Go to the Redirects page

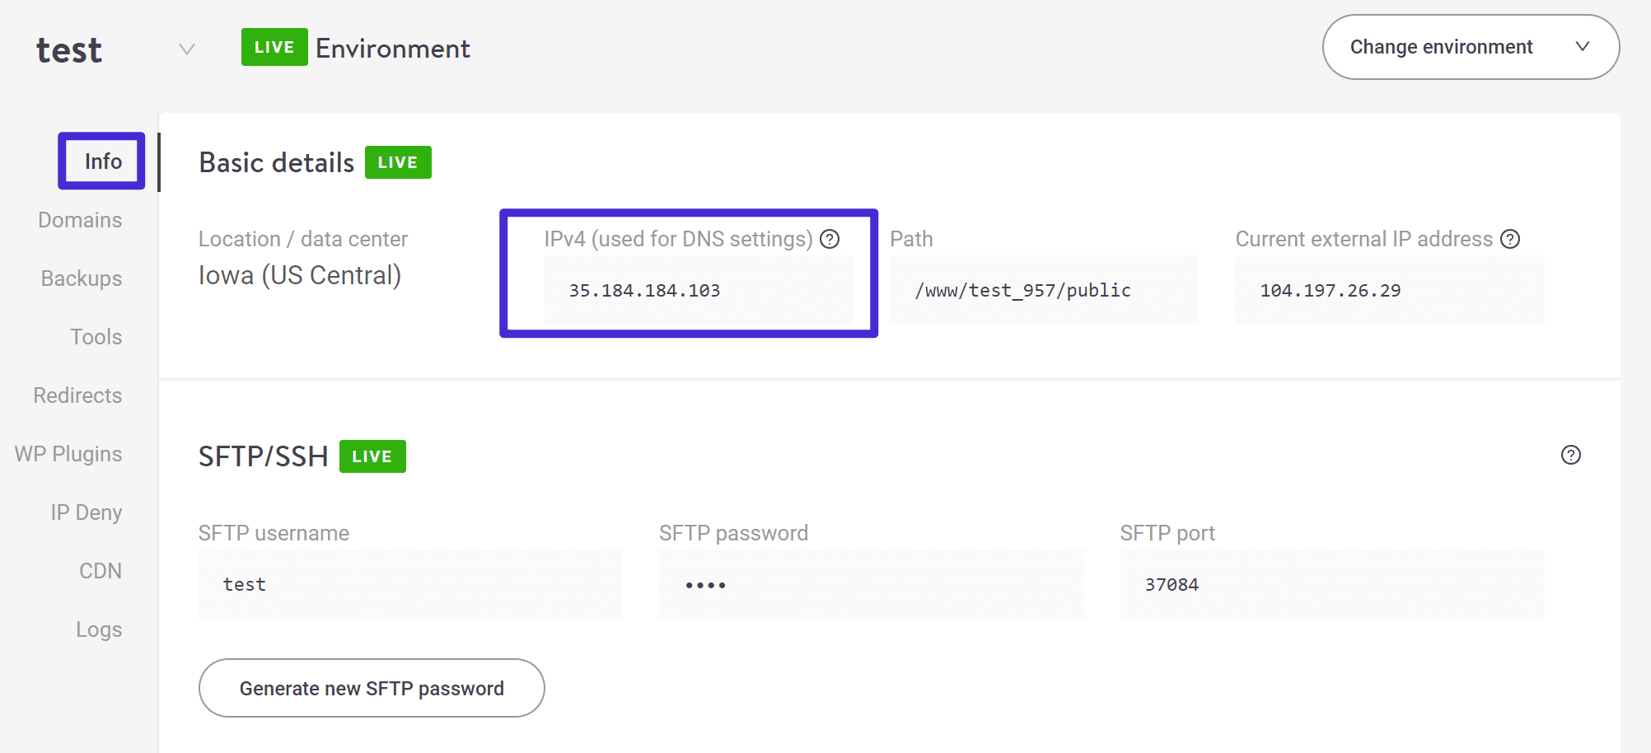(77, 395)
